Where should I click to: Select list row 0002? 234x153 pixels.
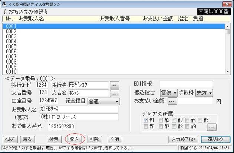[x=114, y=31]
